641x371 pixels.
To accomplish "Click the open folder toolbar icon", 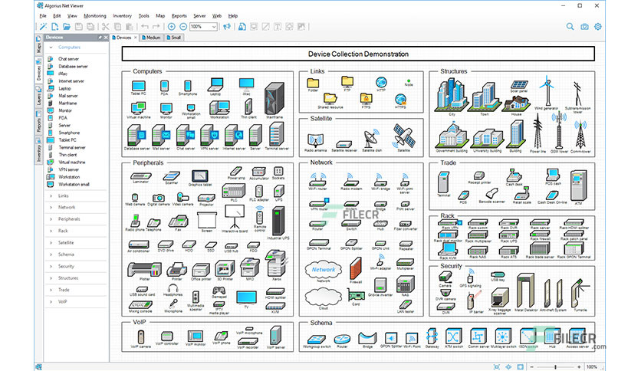I will tap(66, 27).
